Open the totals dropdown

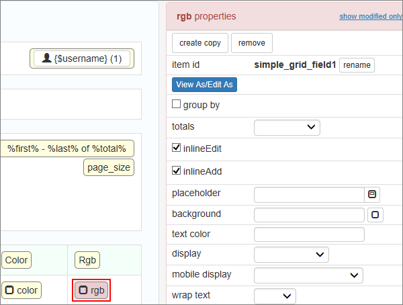pyautogui.click(x=287, y=127)
